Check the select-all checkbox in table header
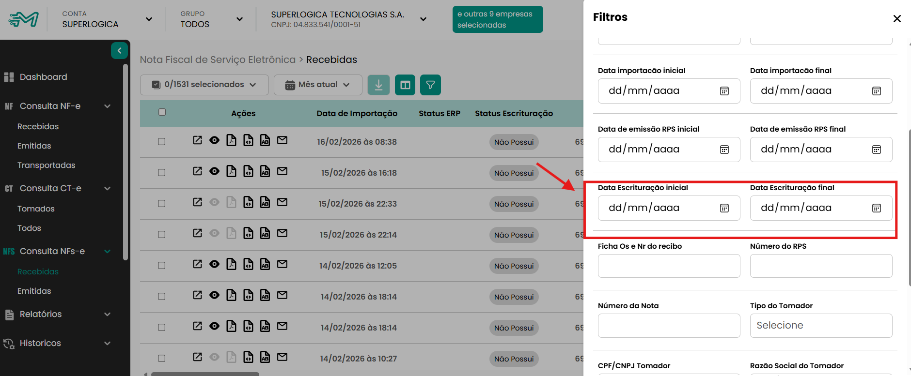 click(162, 112)
